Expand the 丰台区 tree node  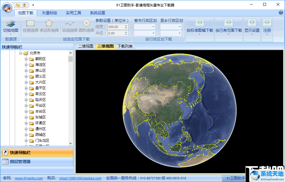[x=26, y=111]
